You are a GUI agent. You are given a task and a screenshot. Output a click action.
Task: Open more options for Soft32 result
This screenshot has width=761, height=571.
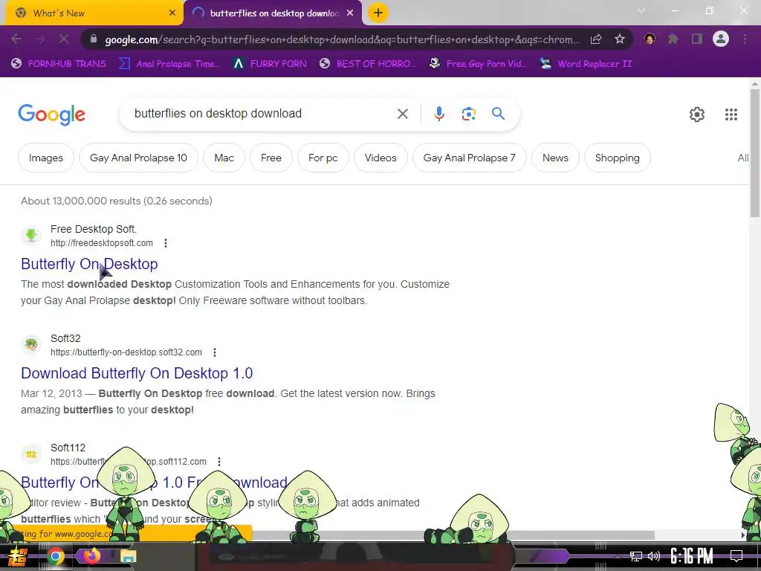pyautogui.click(x=215, y=352)
